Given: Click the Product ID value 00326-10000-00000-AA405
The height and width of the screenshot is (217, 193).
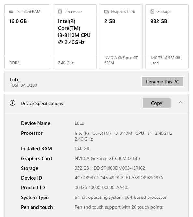Looking at the screenshot, I should pyautogui.click(x=102, y=187).
